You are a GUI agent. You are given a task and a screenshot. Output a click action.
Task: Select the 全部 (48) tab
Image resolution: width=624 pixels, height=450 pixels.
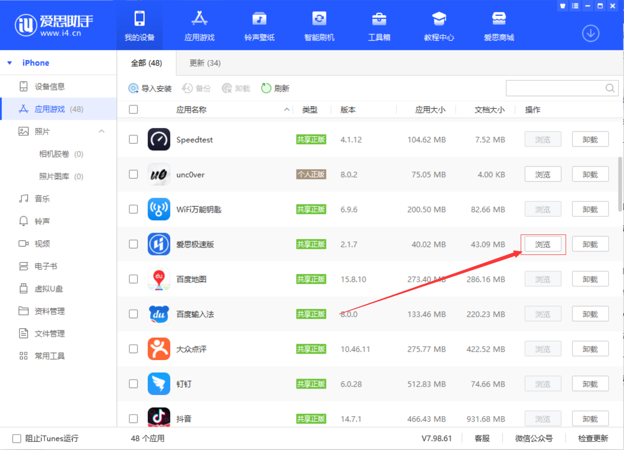point(146,63)
